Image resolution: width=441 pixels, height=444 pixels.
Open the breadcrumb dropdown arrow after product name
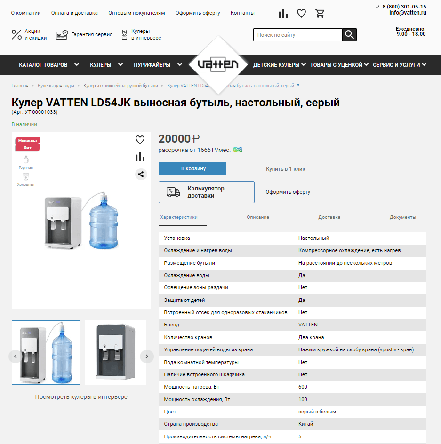pos(298,85)
